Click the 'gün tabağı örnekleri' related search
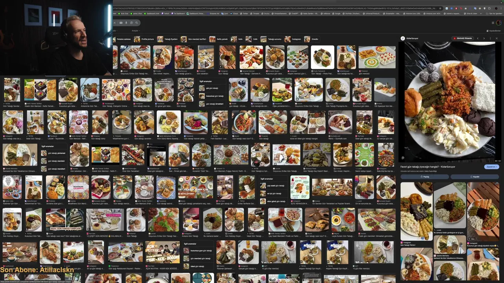 212,104
